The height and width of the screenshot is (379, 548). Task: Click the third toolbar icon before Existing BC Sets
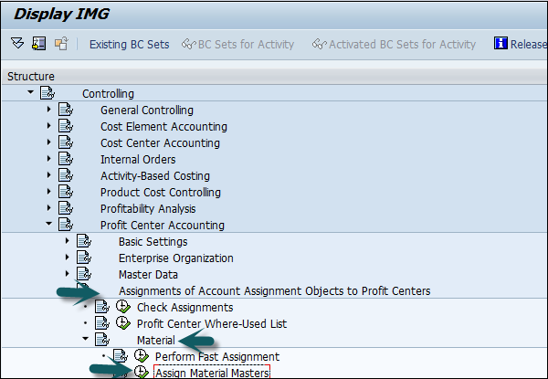(60, 44)
